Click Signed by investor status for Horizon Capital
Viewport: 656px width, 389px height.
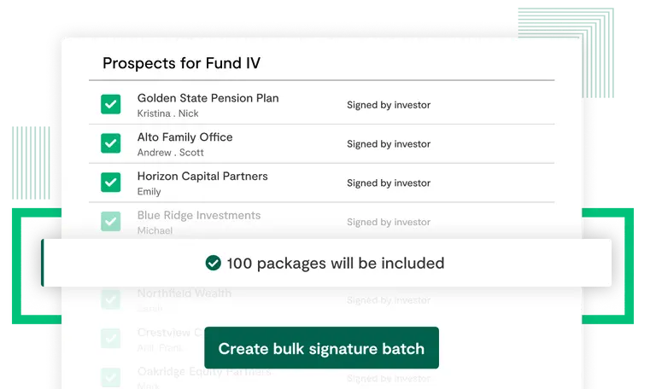pyautogui.click(x=389, y=183)
